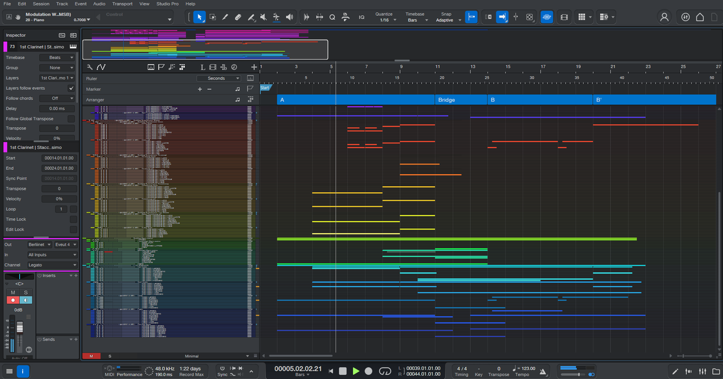Viewport: 723px width, 379px height.
Task: Open the Follow chords Off dropdown
Action: coord(57,98)
